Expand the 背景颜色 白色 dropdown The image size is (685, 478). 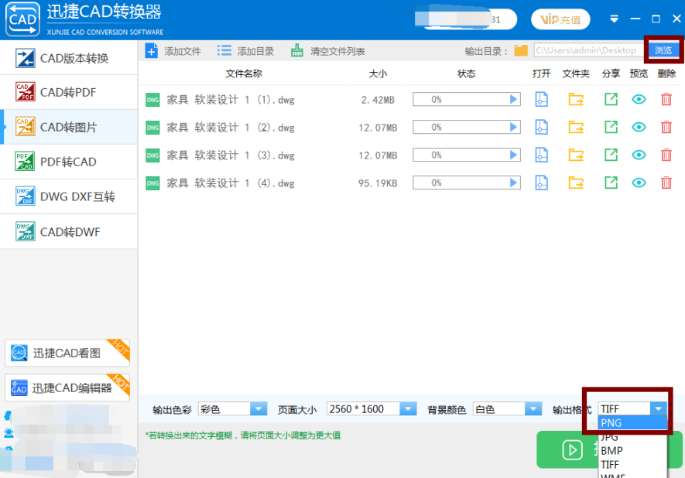pyautogui.click(x=533, y=409)
